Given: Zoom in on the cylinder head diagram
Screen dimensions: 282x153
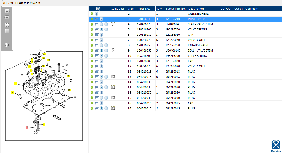Looking at the screenshot, I should click(7, 11).
